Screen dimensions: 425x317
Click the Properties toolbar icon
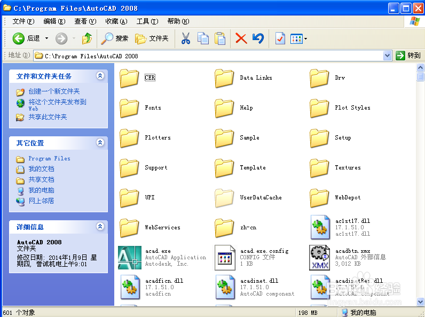(x=280, y=38)
